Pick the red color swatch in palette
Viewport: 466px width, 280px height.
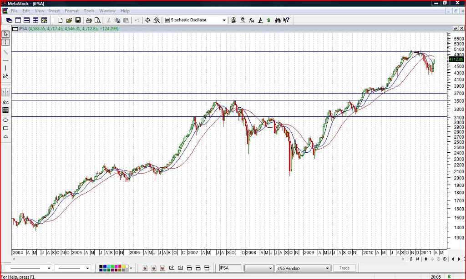(120, 266)
